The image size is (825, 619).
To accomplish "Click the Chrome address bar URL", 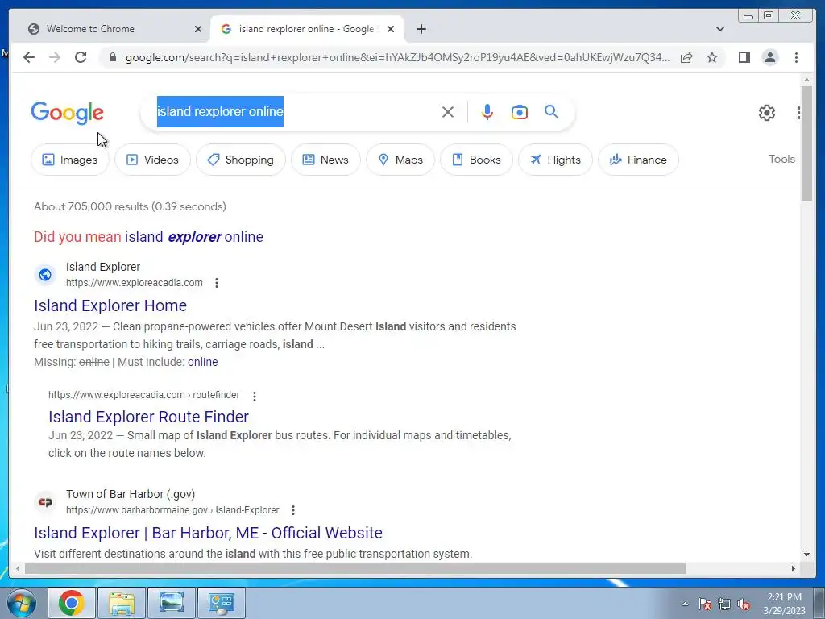I will coord(397,57).
